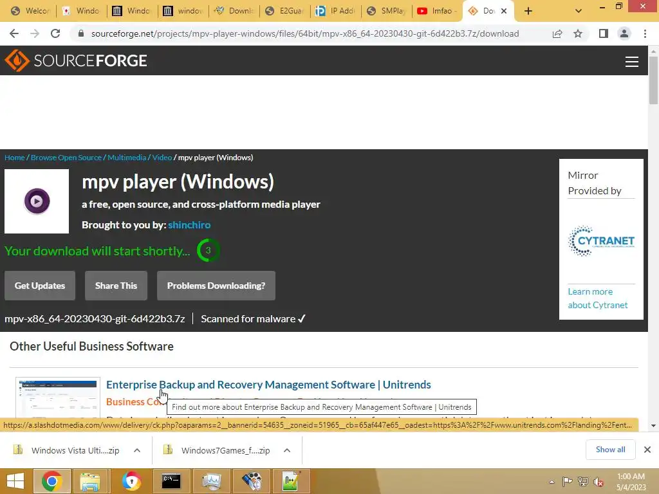This screenshot has height=494, width=659.
Task: Switch to the Download tab with checkmark icon
Action: click(234, 11)
